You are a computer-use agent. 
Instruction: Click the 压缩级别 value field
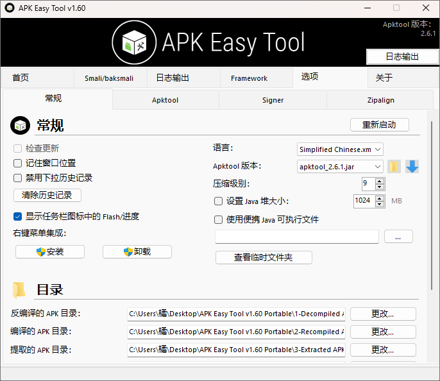(x=369, y=184)
